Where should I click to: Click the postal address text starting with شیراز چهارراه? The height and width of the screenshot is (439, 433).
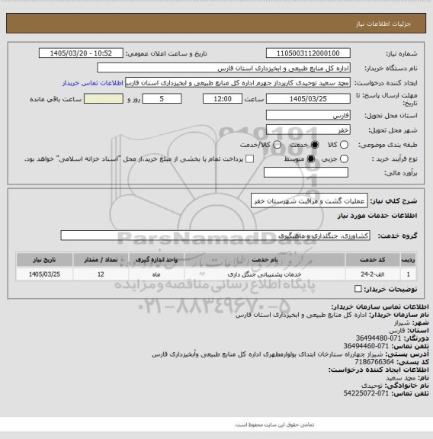click(x=268, y=354)
